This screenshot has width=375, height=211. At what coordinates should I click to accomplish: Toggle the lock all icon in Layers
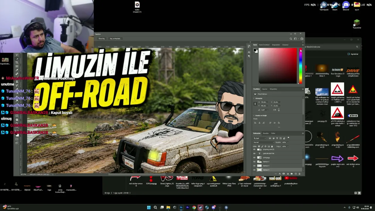click(x=272, y=146)
